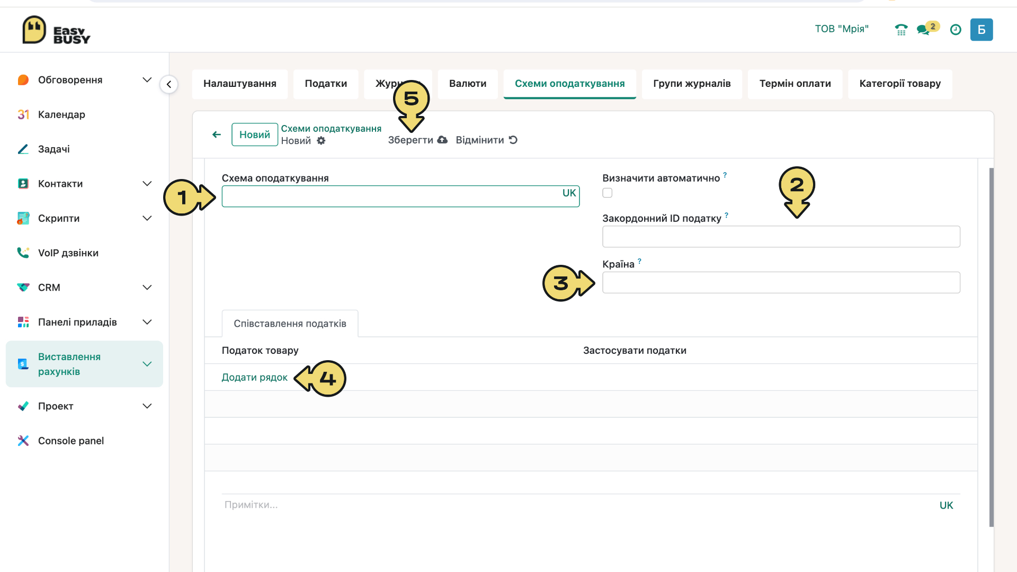Click help icon beside Країна
This screenshot has width=1017, height=572.
[x=639, y=261]
